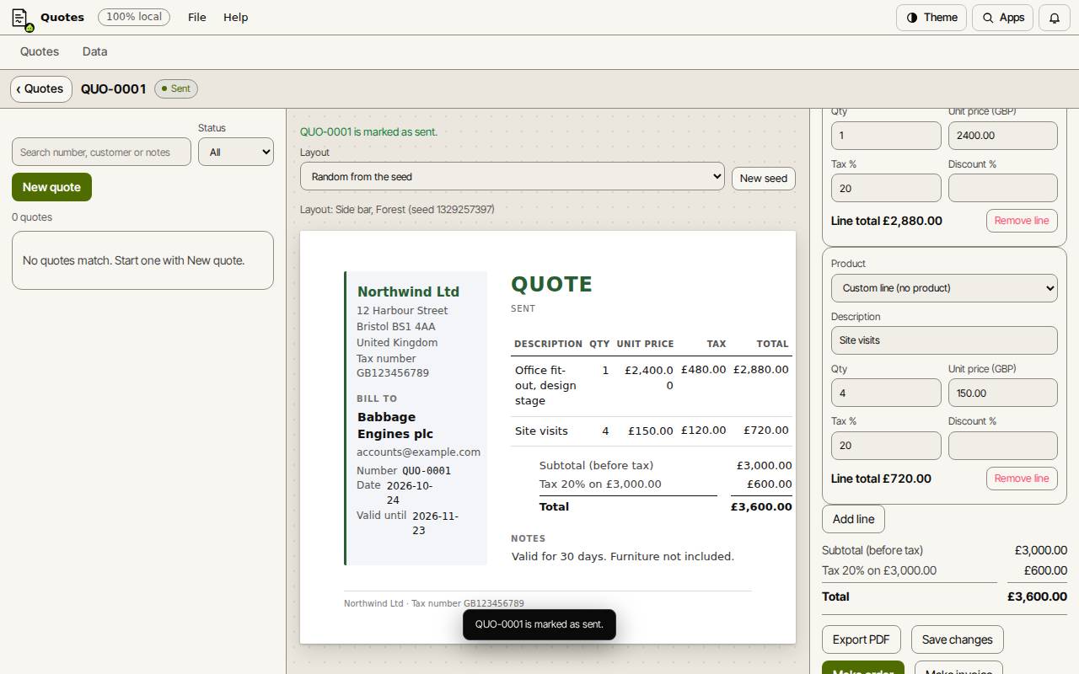Screen dimensions: 1079x674
Task: Remove the line totaling £2,880.00
Action: [x=1022, y=221]
